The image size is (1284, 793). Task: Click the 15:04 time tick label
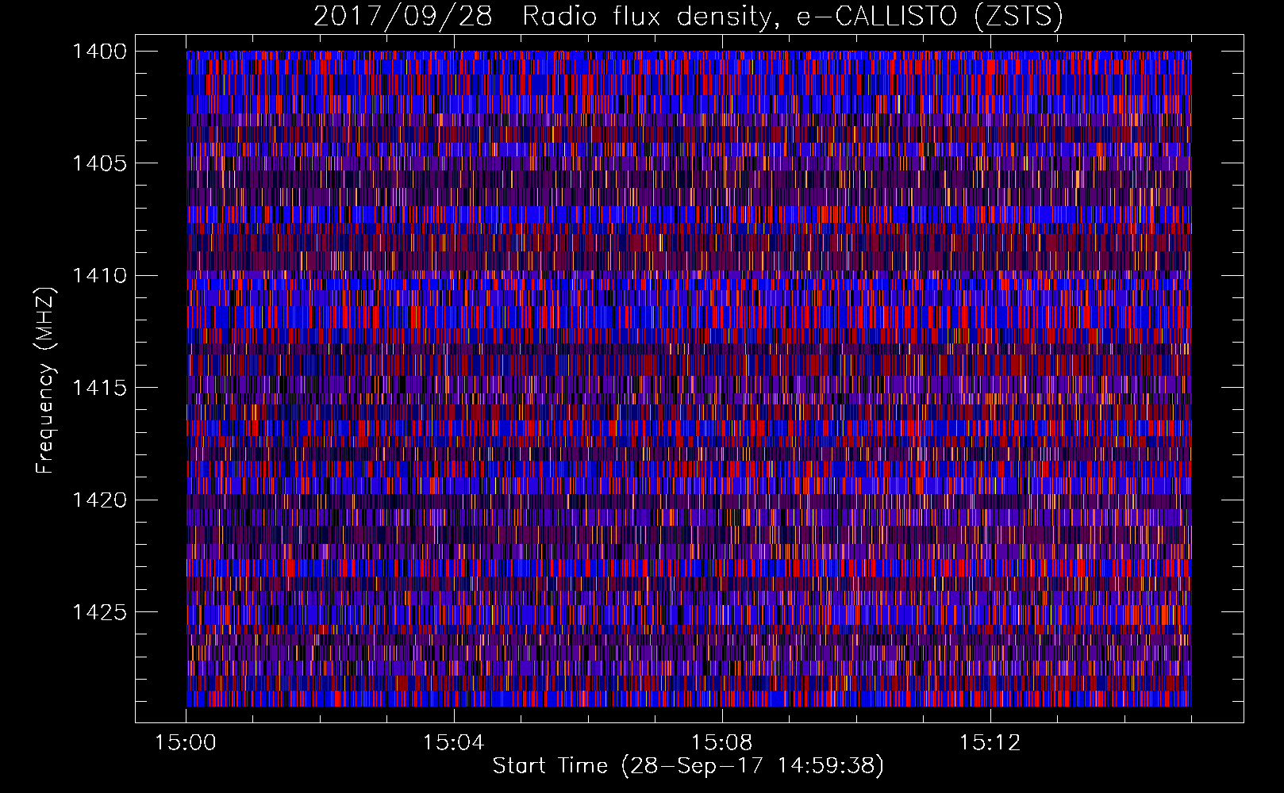point(453,743)
